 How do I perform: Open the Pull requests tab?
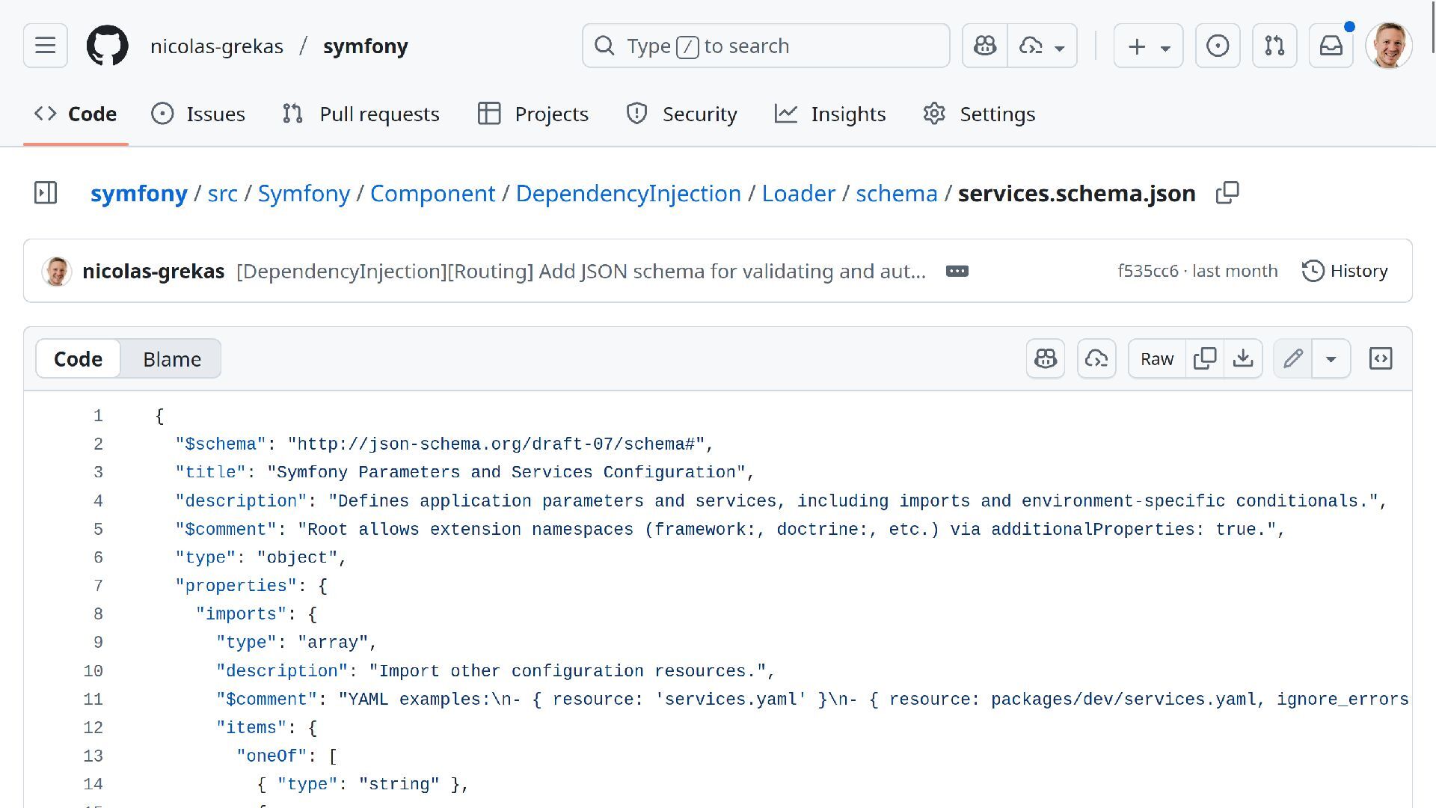361,114
